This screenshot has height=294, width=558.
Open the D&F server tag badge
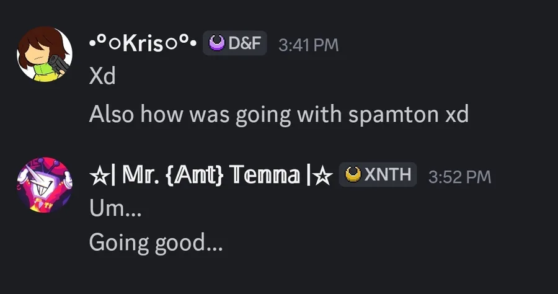(x=235, y=43)
